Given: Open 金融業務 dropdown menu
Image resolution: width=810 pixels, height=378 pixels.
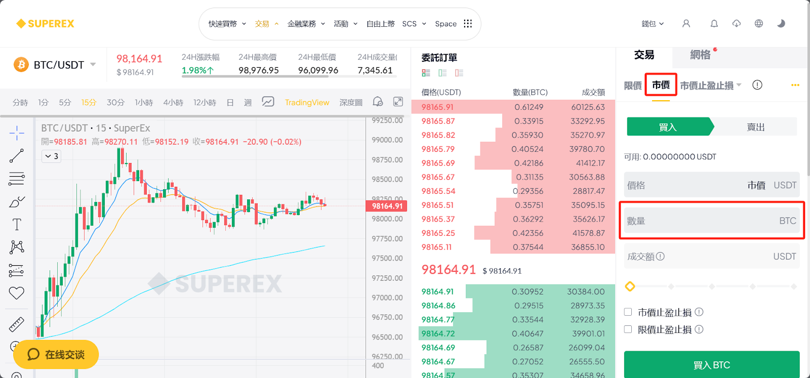Looking at the screenshot, I should pyautogui.click(x=306, y=24).
